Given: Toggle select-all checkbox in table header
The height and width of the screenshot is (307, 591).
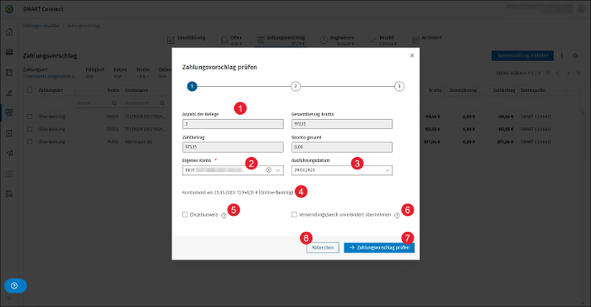Looking at the screenshot, I should click(x=30, y=90).
